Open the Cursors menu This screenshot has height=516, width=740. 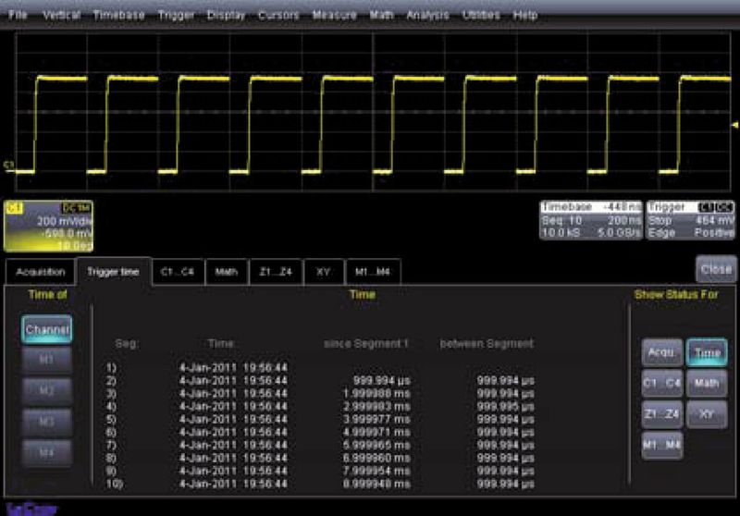pos(278,16)
